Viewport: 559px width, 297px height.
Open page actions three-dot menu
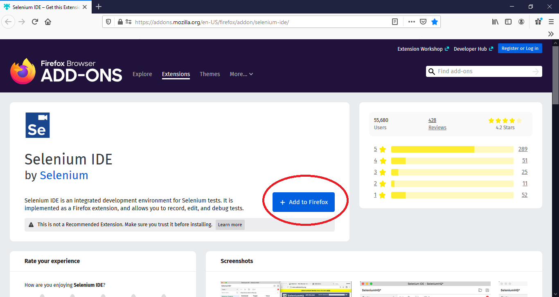pos(412,22)
